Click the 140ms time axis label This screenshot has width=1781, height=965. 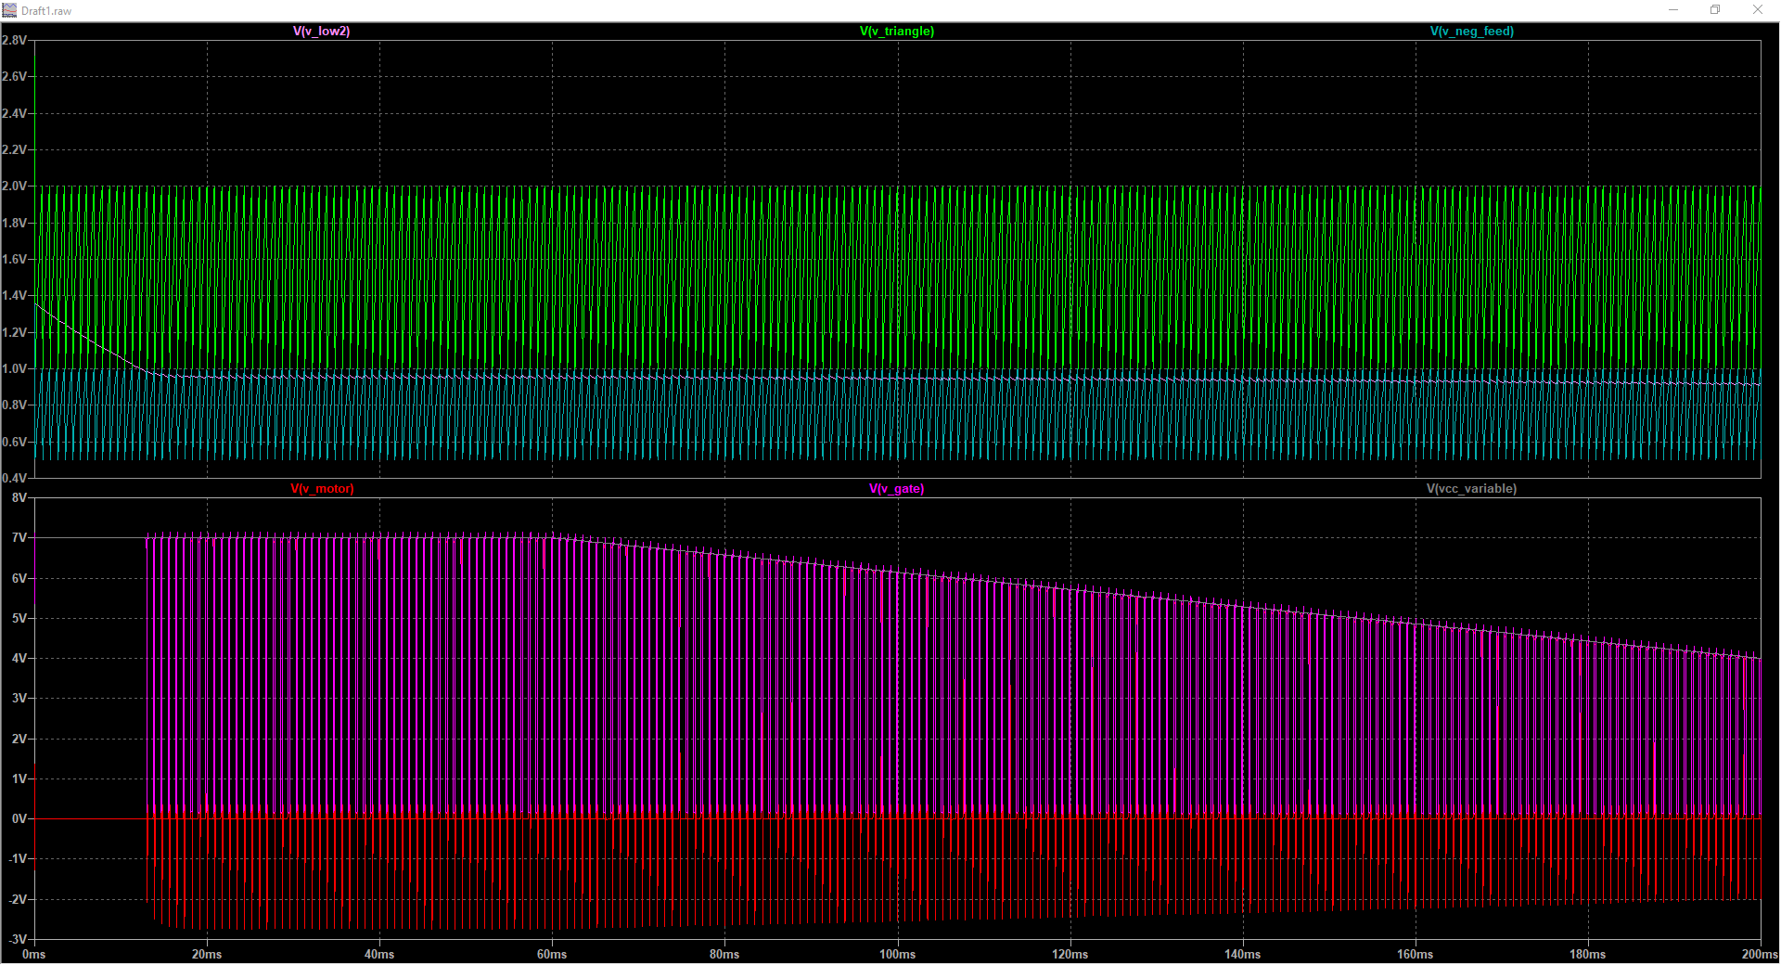tap(1243, 955)
